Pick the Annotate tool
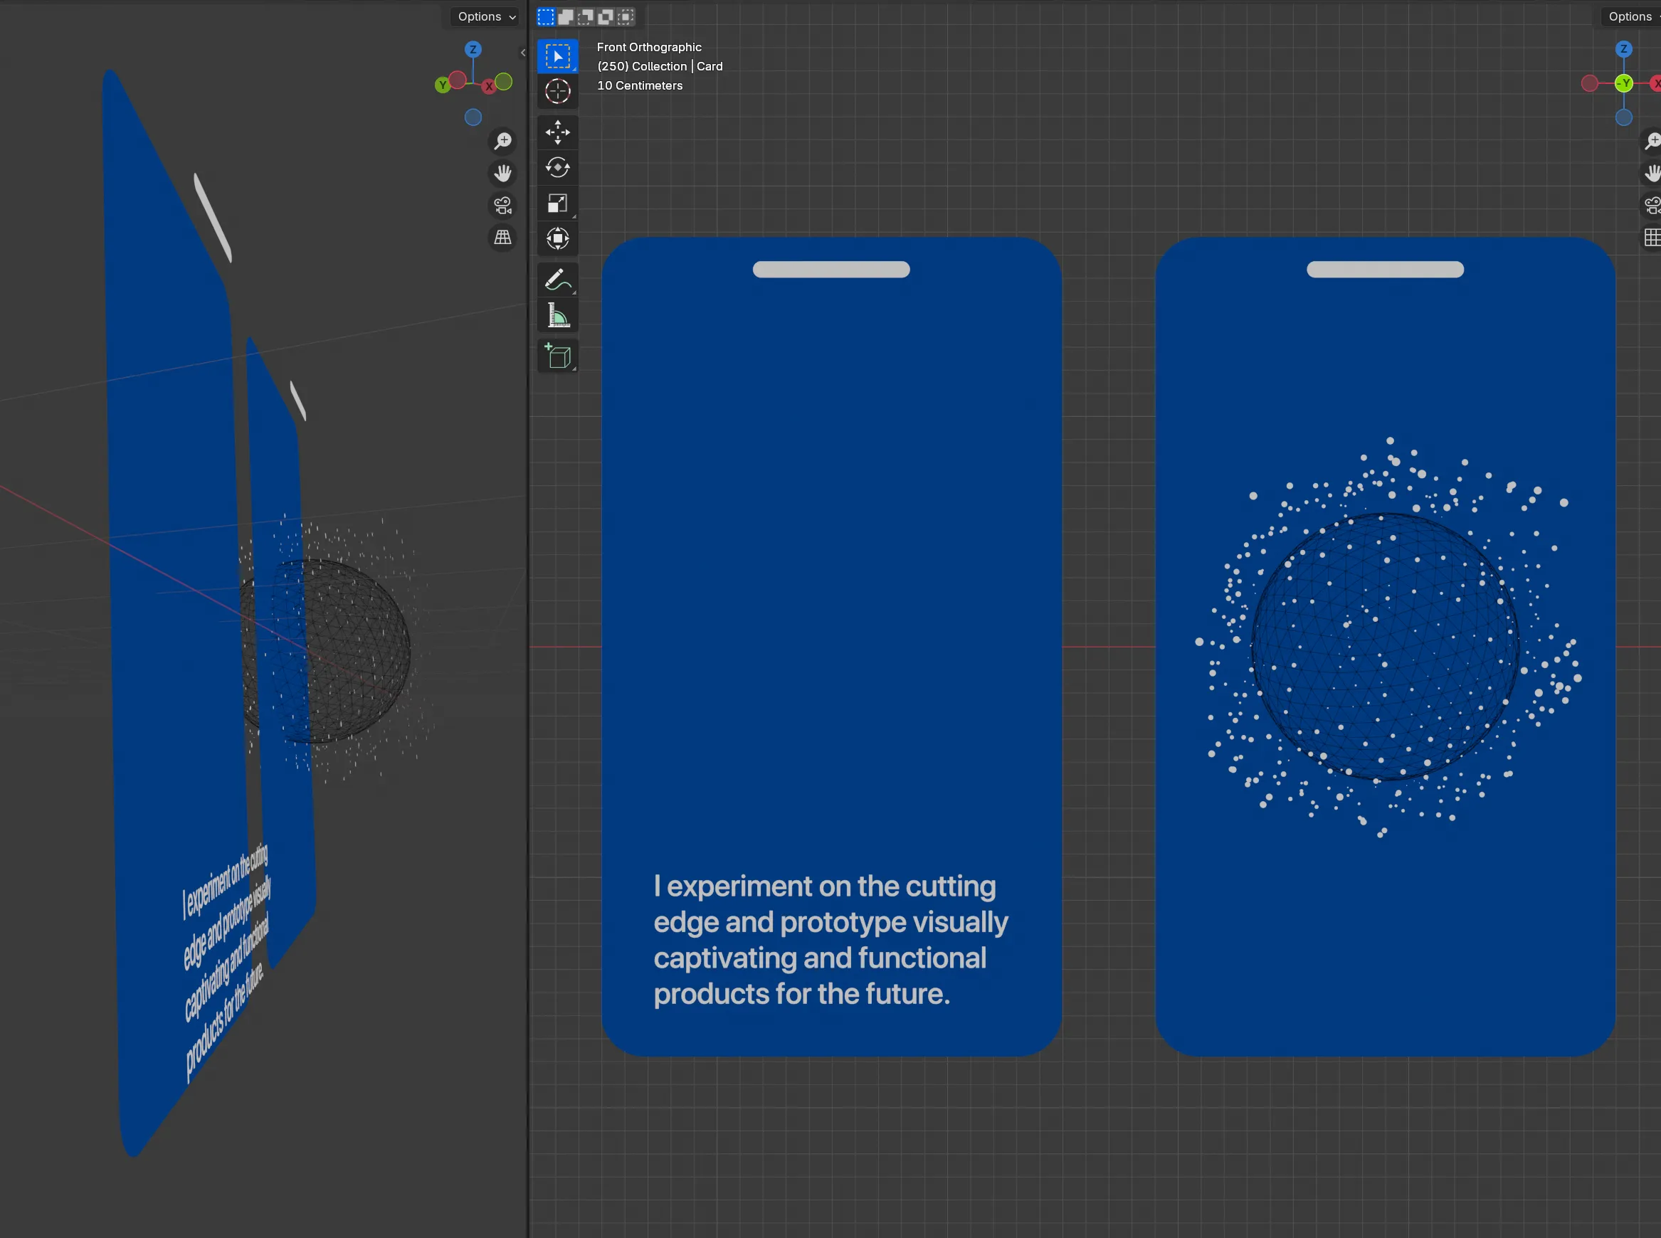The image size is (1661, 1238). pos(557,279)
